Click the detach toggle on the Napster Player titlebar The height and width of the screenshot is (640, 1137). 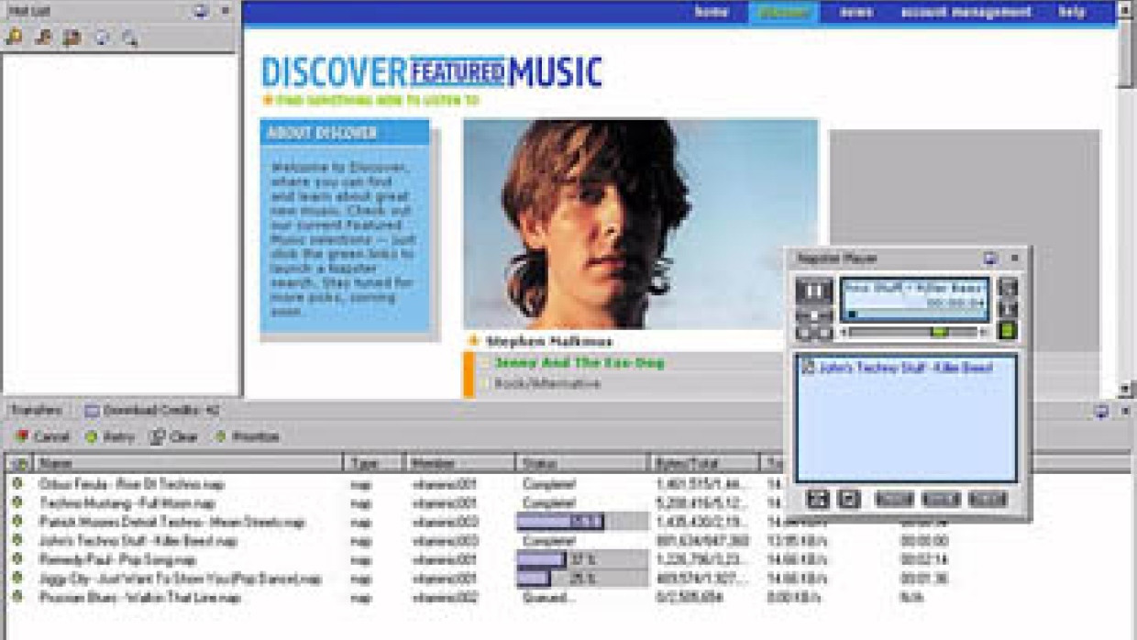tap(990, 259)
